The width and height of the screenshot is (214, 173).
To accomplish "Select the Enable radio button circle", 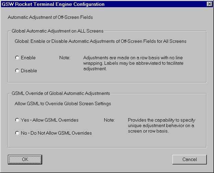I will 17,58.
